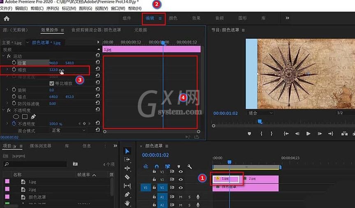Select 1.jpg clip on V2 track
The image size is (355, 208).
point(226,179)
